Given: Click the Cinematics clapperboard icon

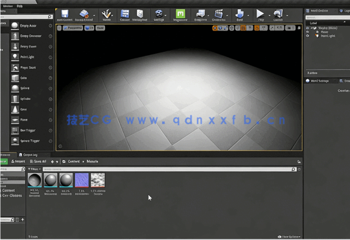Looking at the screenshot, I should 219,14.
